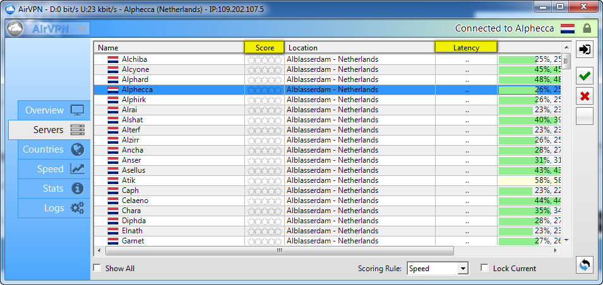The image size is (603, 285).
Task: Click the Logs gears icon
Action: 77,208
